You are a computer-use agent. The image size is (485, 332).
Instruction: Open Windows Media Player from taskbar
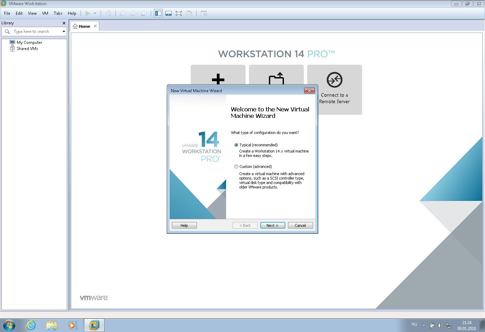pyautogui.click(x=73, y=325)
